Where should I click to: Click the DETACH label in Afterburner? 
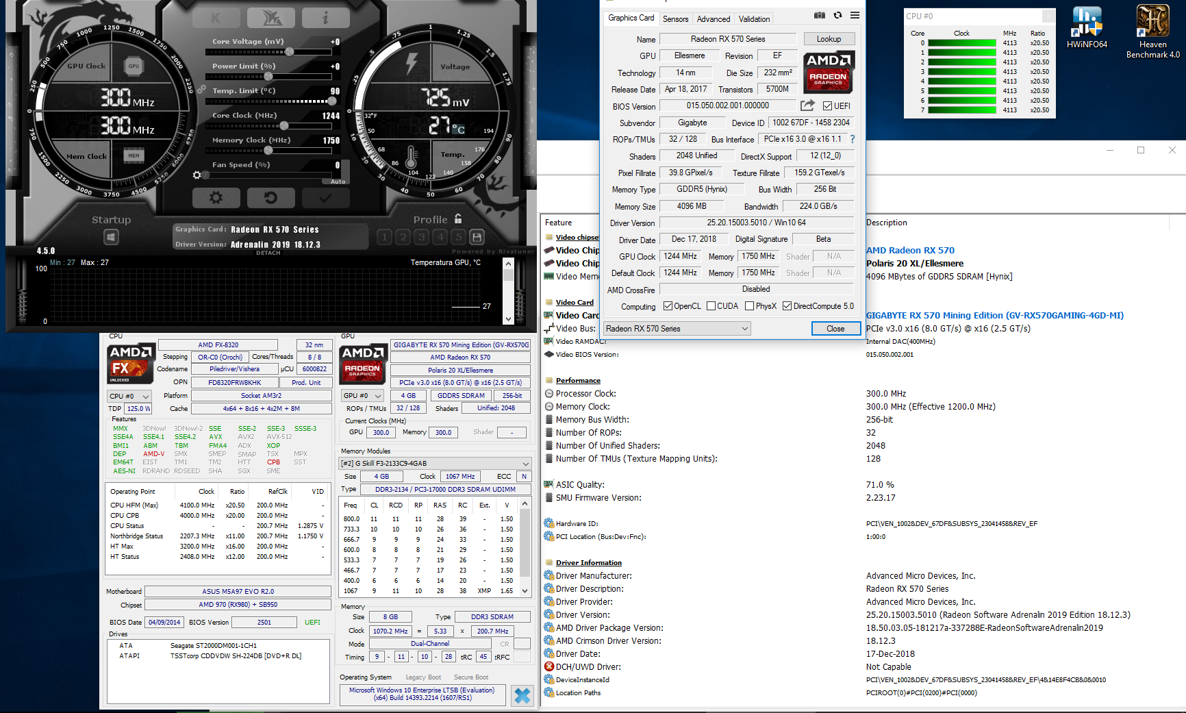coord(268,253)
